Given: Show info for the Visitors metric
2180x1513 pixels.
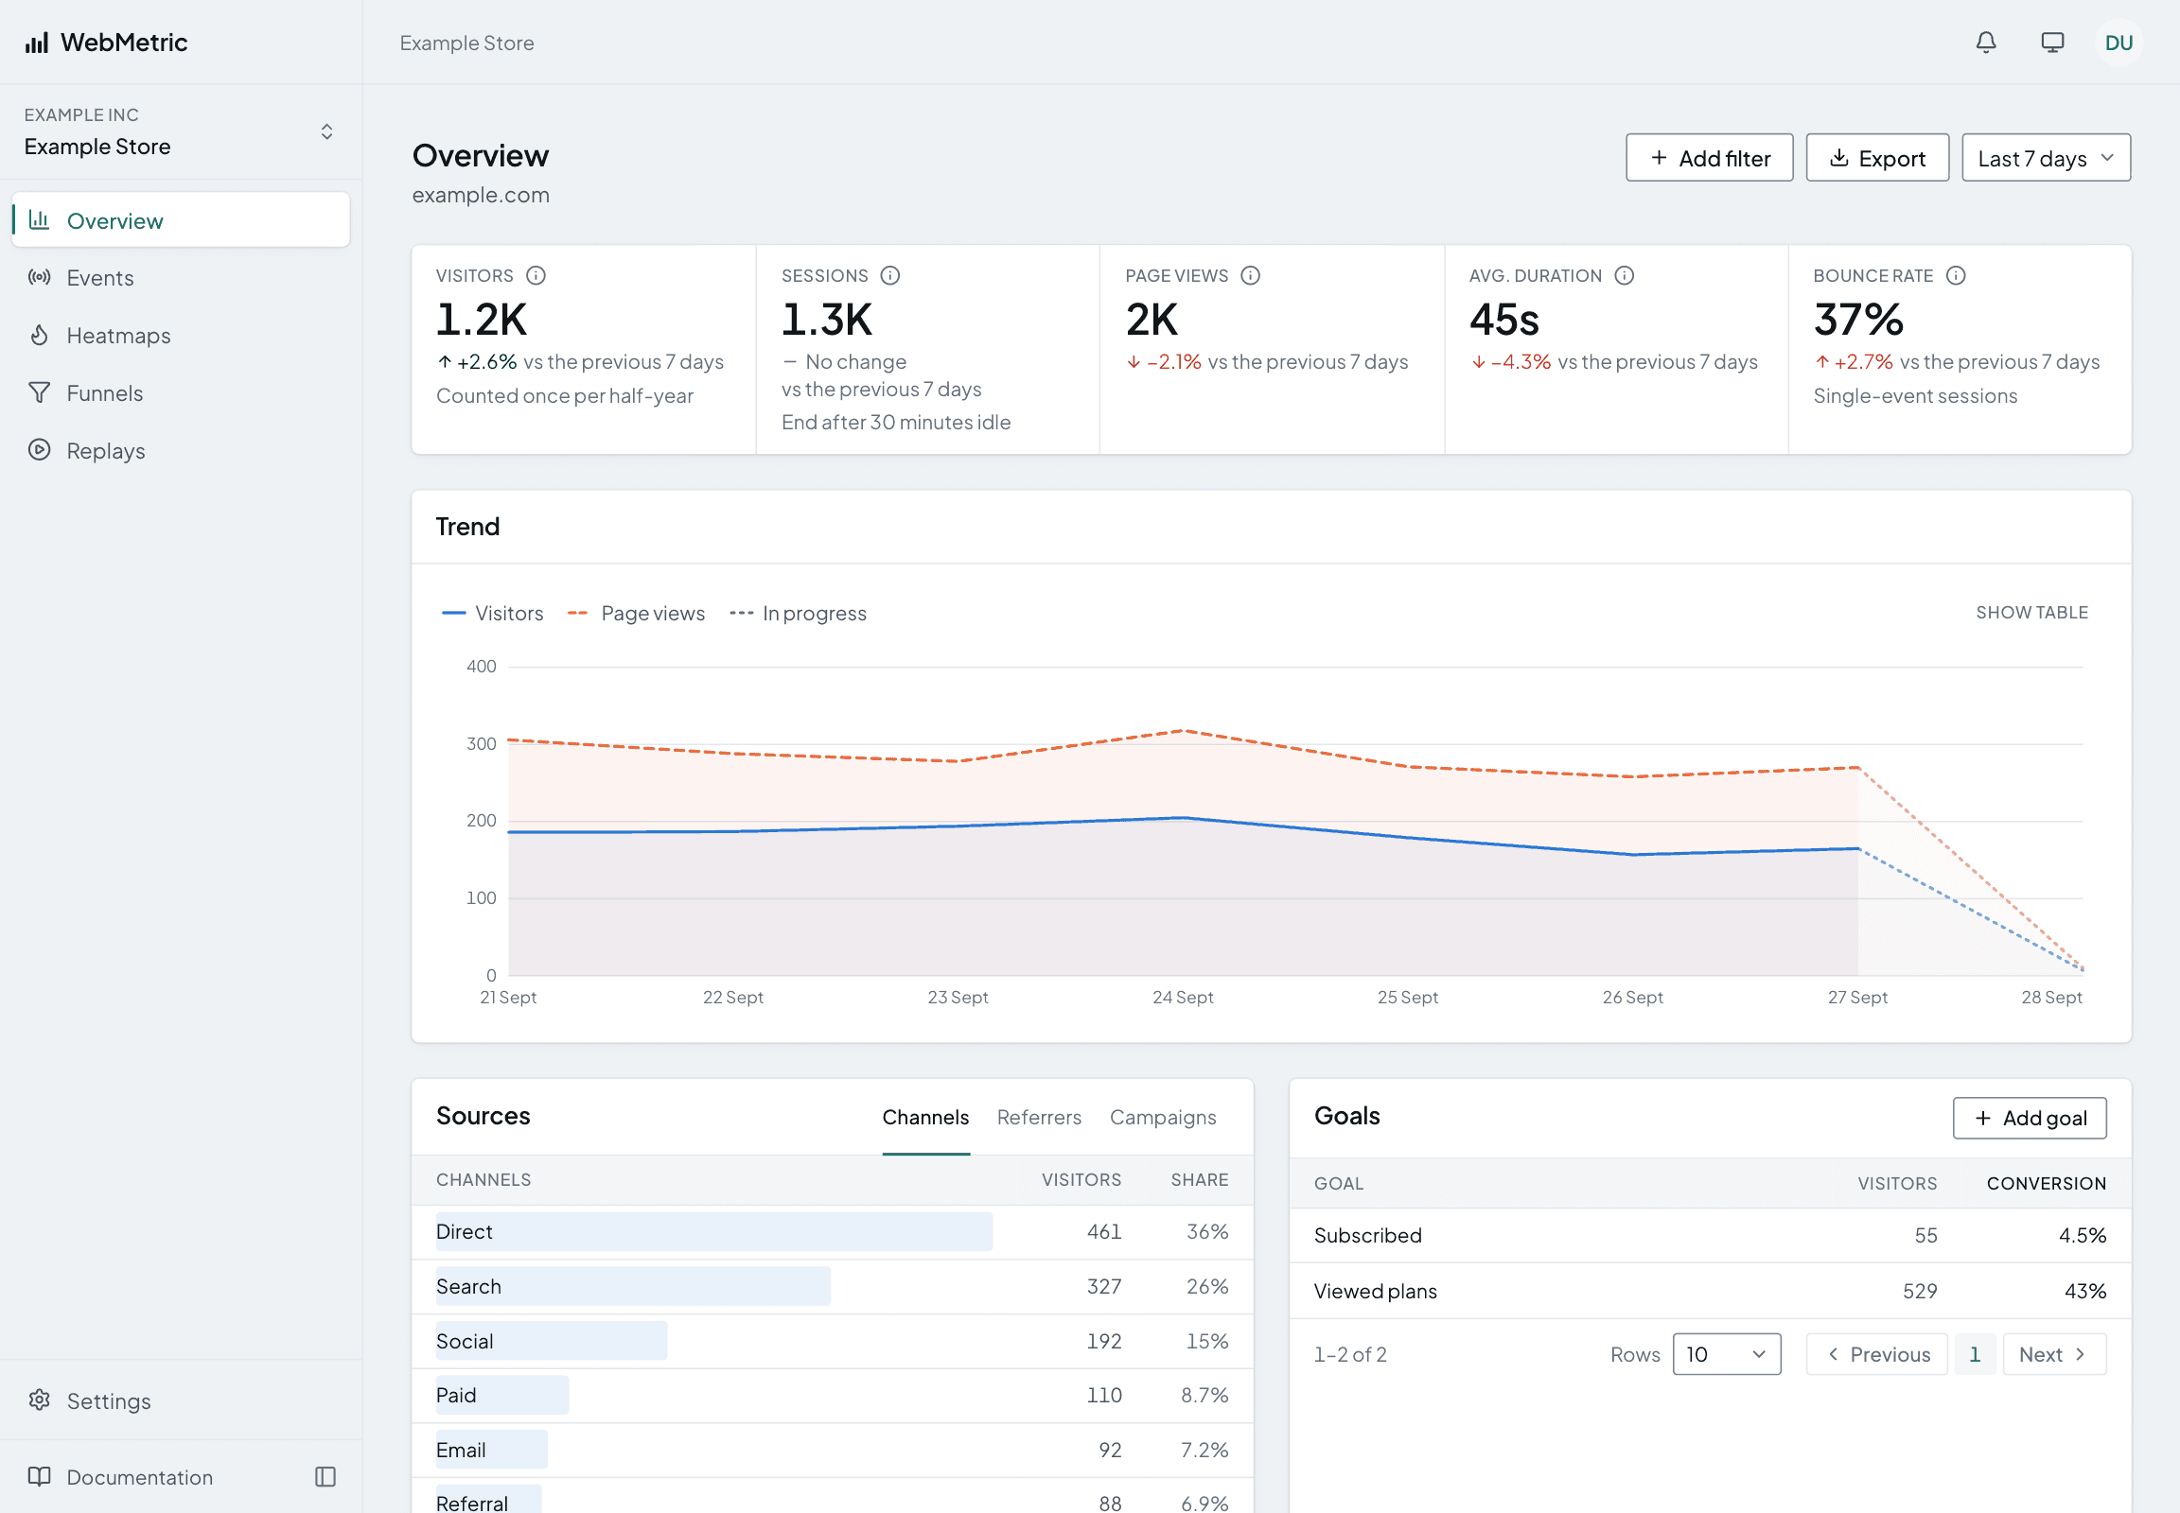Looking at the screenshot, I should coord(536,276).
